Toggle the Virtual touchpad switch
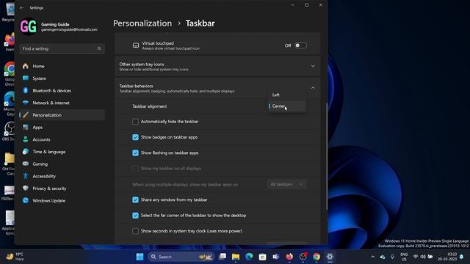The image size is (470, 264). point(300,45)
